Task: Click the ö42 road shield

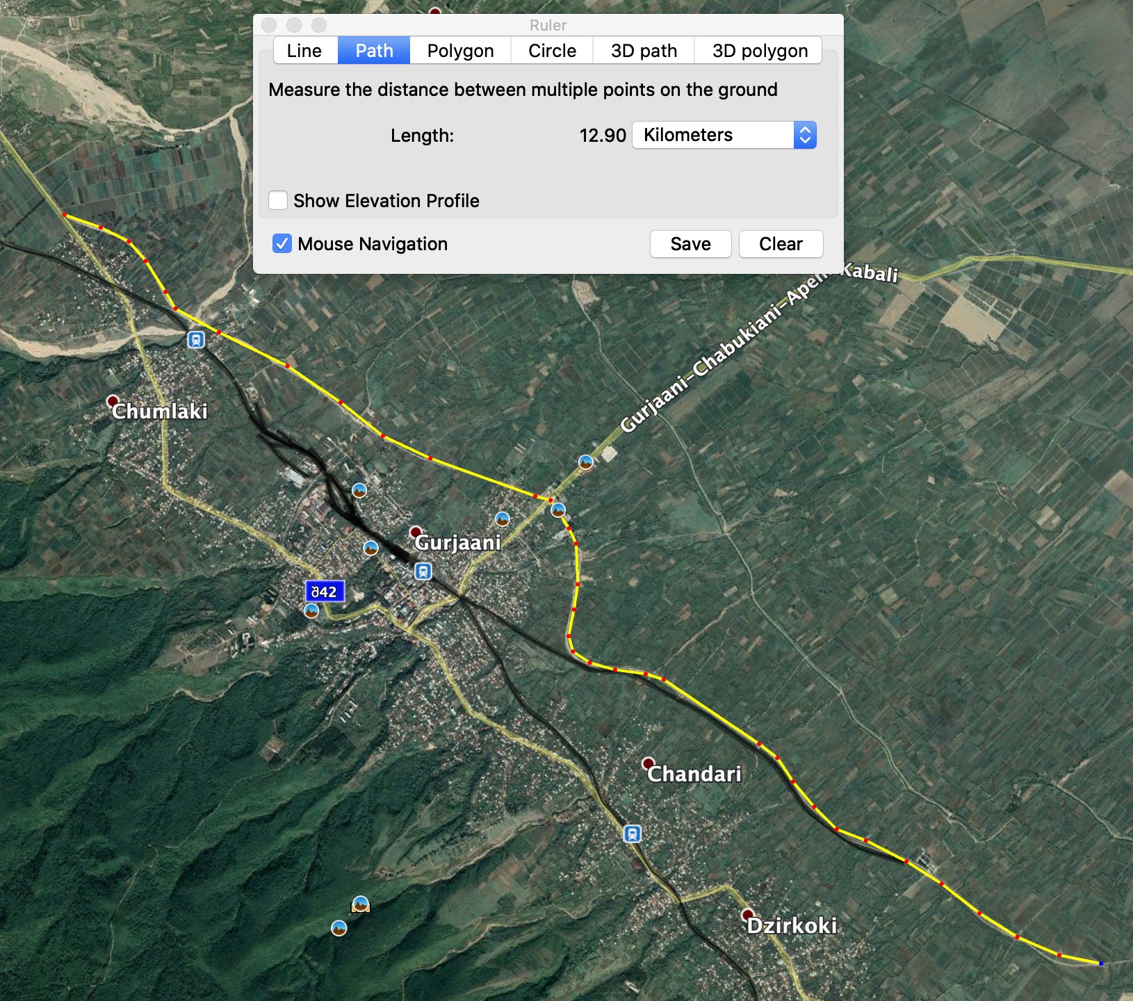Action: point(325,592)
